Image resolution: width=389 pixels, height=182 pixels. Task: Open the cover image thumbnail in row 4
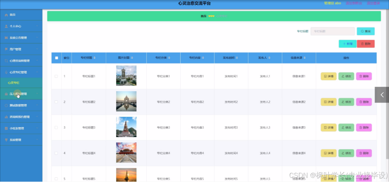click(126, 153)
